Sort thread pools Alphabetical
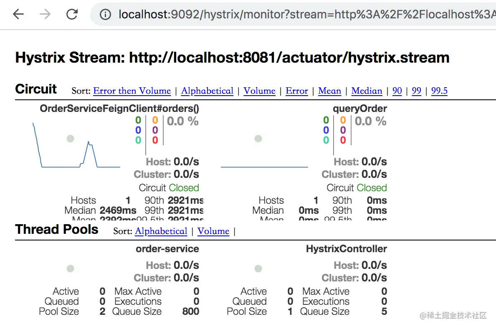Screen dimensions: 496x329 (x=161, y=231)
